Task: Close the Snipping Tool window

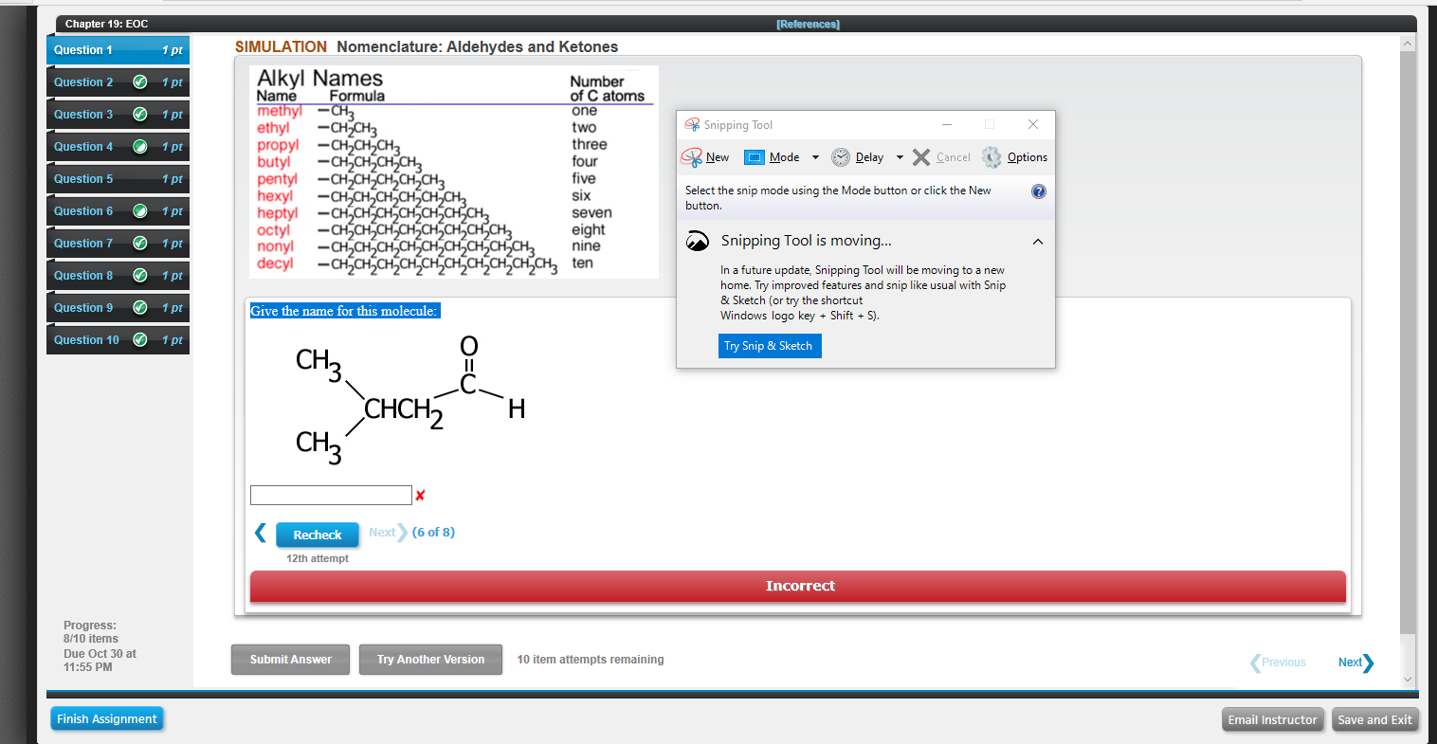Action: 1033,124
